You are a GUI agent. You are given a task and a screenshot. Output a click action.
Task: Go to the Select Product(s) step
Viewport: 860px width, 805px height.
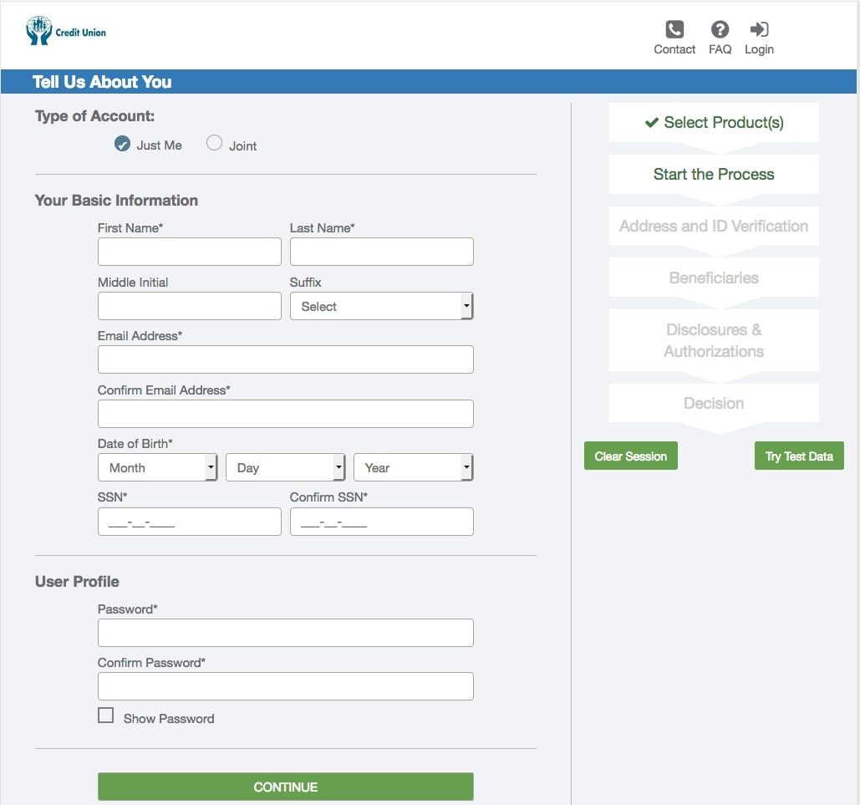[714, 123]
